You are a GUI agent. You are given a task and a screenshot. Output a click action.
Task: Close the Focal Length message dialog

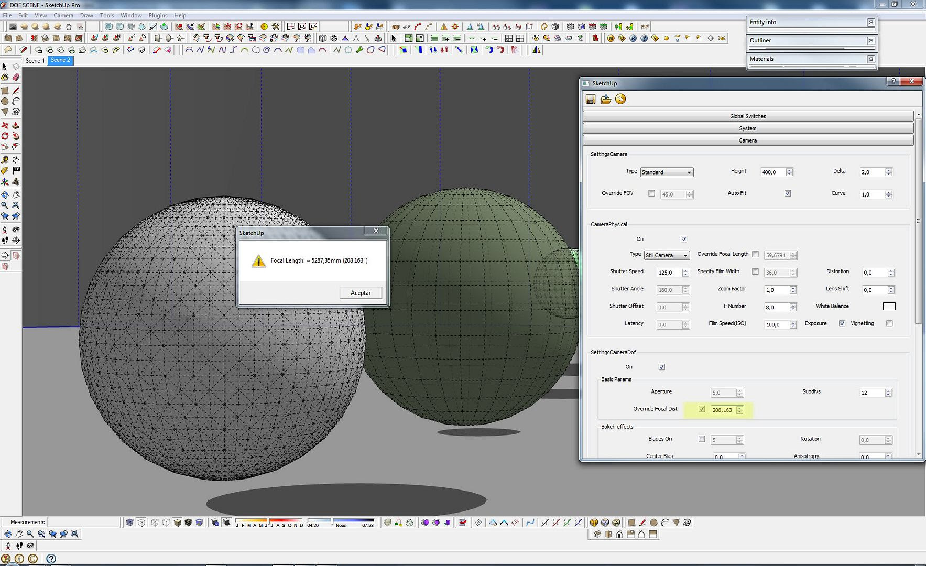(376, 231)
